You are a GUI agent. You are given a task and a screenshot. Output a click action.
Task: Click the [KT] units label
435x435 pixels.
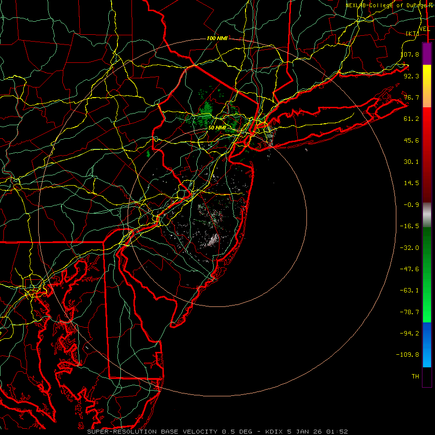(x=413, y=33)
